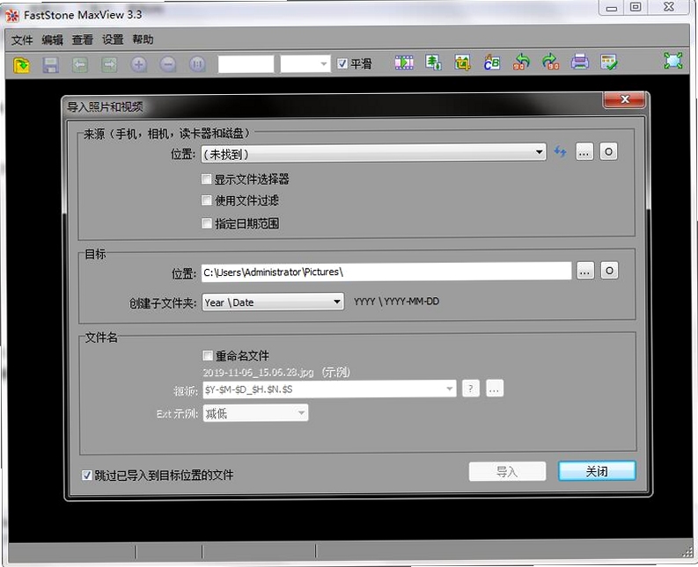Enable 使用文件过滤 checkbox
This screenshot has width=698, height=567.
point(206,200)
